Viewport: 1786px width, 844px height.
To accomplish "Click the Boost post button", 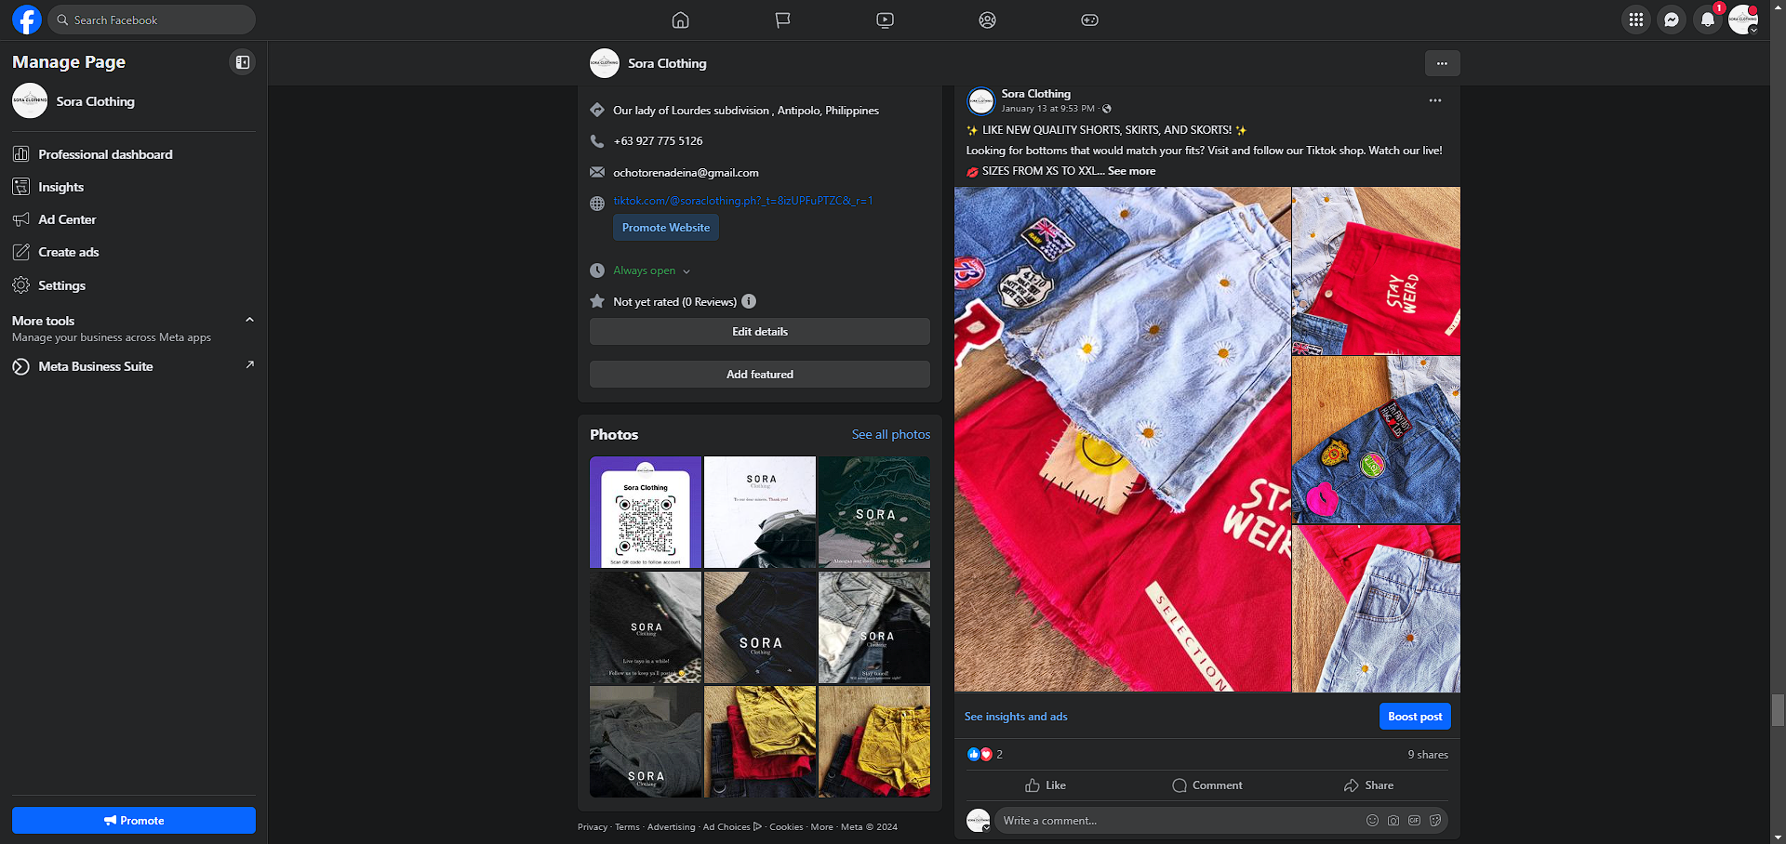I will coord(1415,717).
